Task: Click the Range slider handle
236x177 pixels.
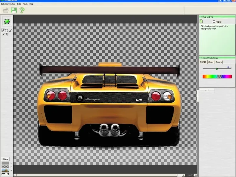Action: [217, 68]
